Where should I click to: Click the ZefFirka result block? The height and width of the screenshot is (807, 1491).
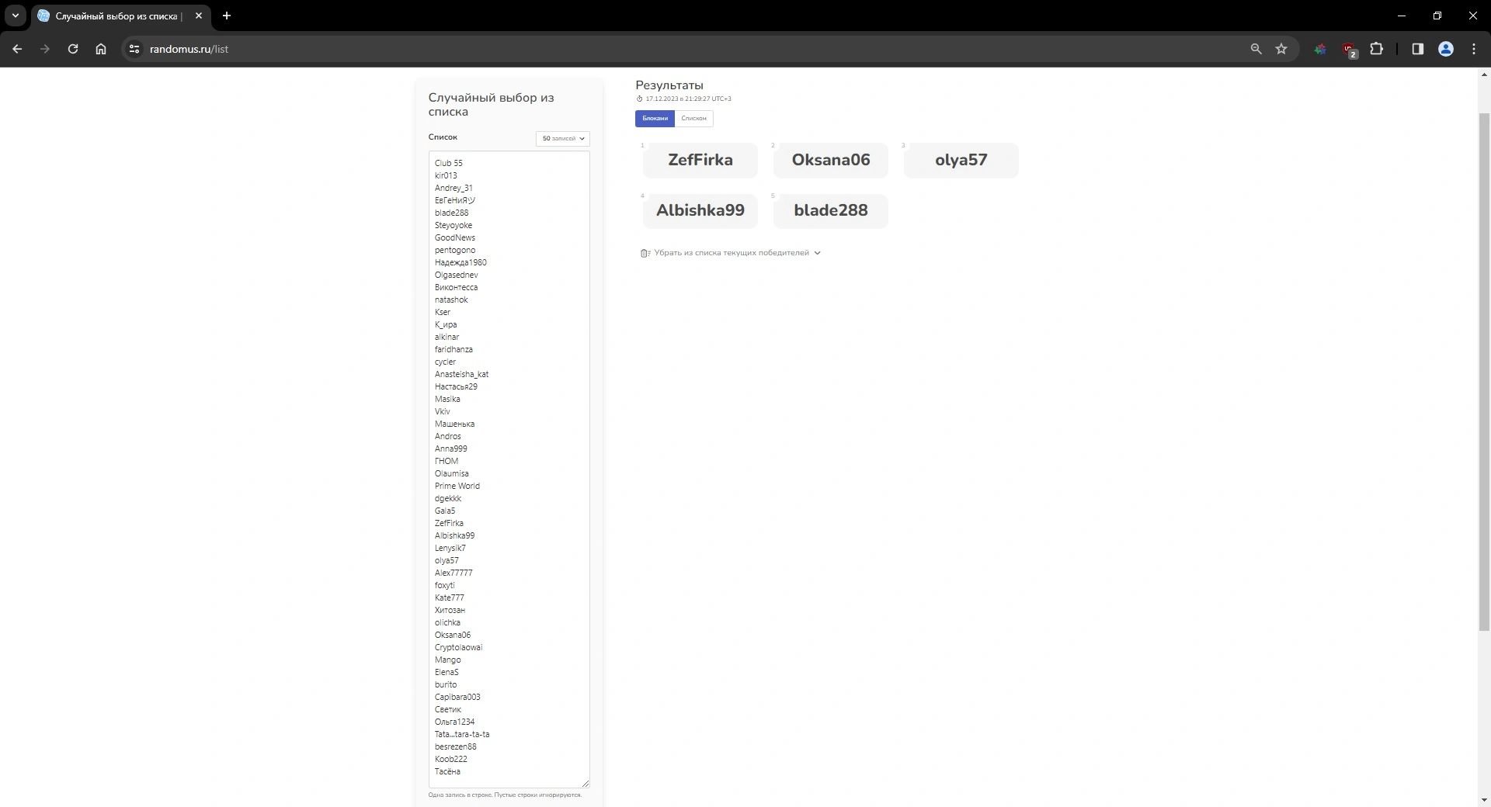[700, 160]
